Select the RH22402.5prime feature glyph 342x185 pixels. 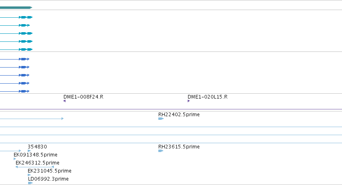tap(161, 119)
